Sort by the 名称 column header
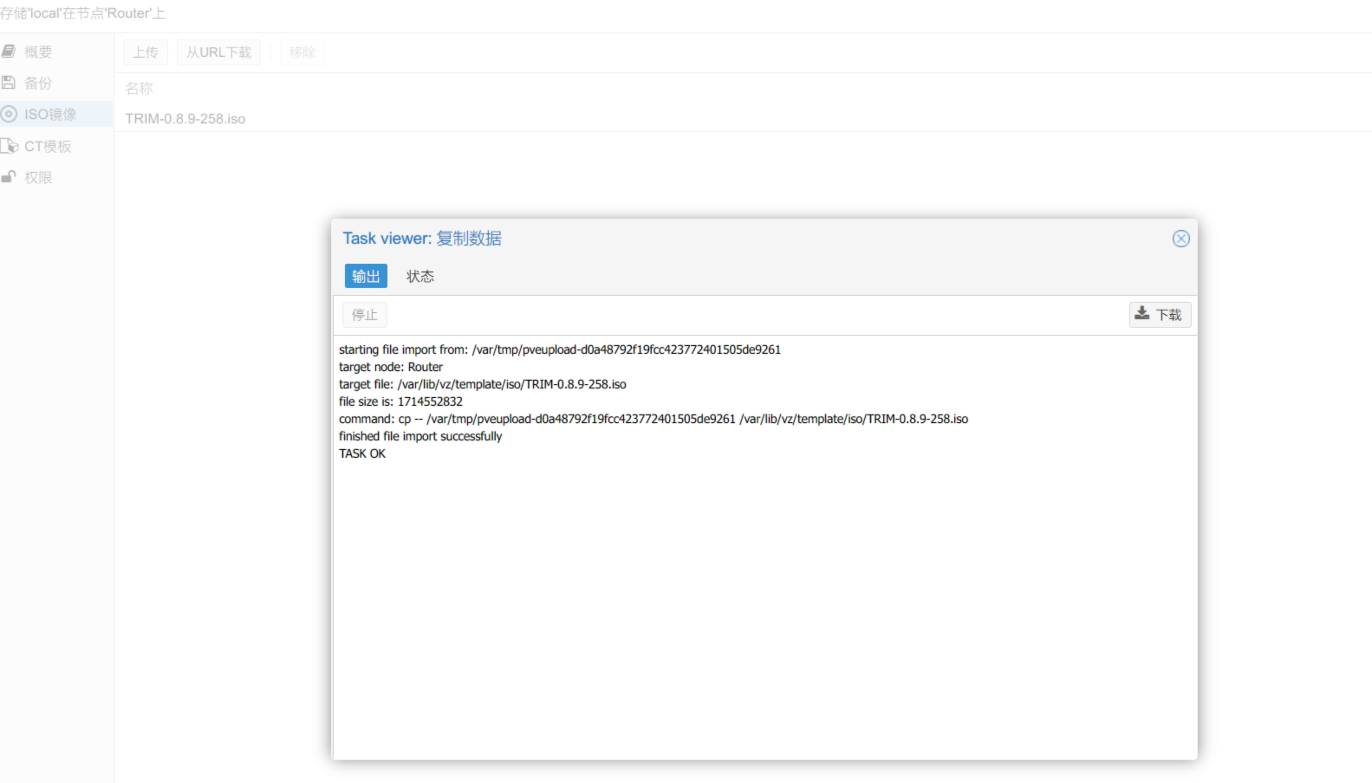Viewport: 1372px width, 783px height. coord(139,88)
